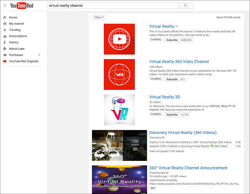Viewport: 250px width, 194px height.
Task: Click the search text field
Action: click(x=113, y=5)
